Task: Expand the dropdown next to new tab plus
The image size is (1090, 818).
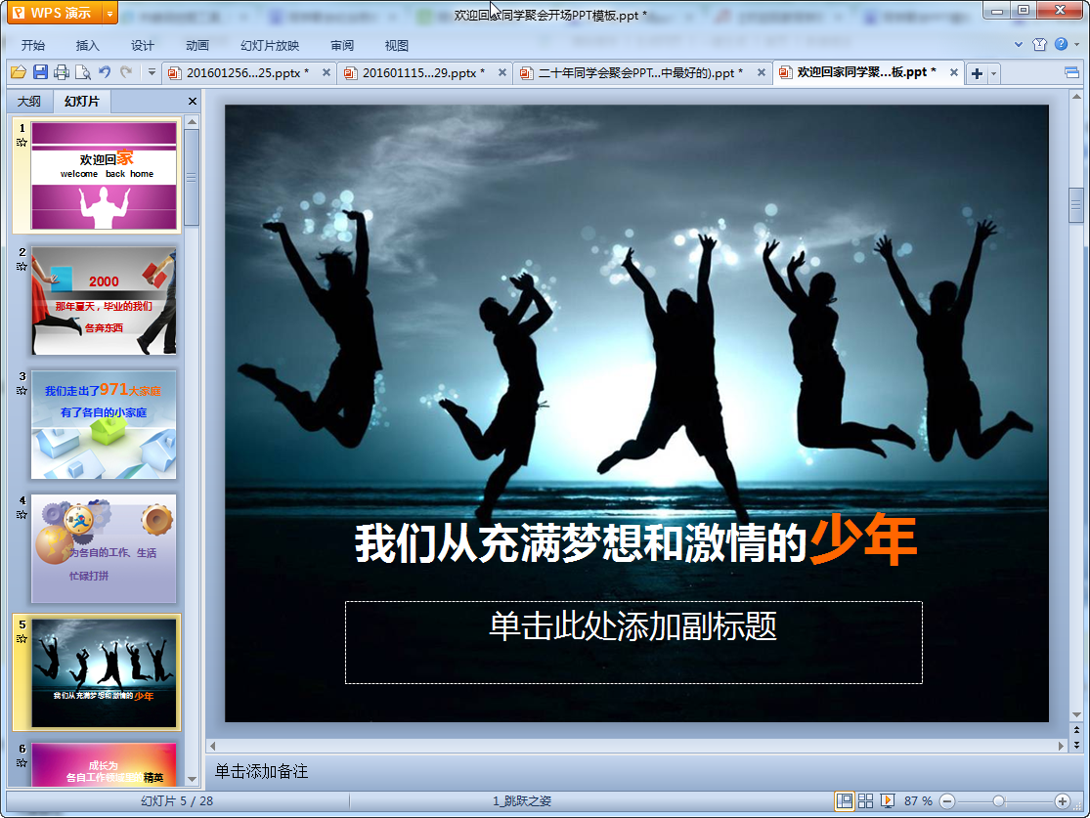Action: (993, 73)
